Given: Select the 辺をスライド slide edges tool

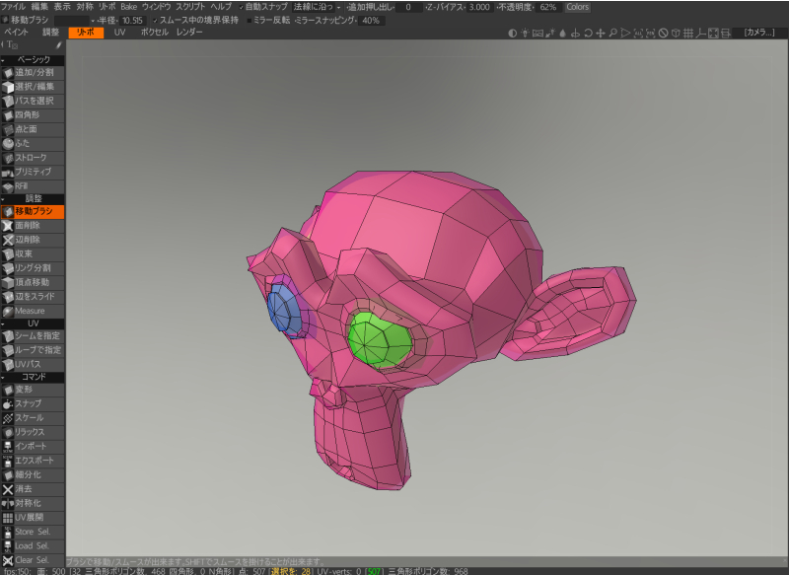Looking at the screenshot, I should [34, 297].
